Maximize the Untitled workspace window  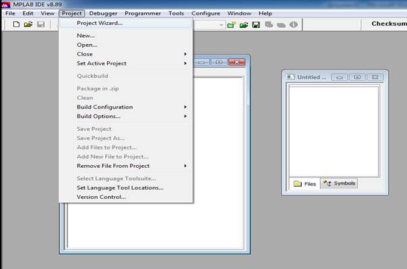357,77
